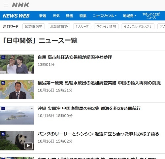Open headline about 福島第一原発 処理水放出
Viewport: 165px width, 159px height.
click(x=99, y=83)
